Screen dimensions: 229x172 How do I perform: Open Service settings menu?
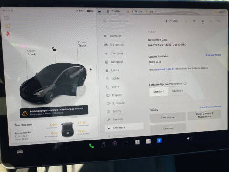pyautogui.click(x=115, y=119)
